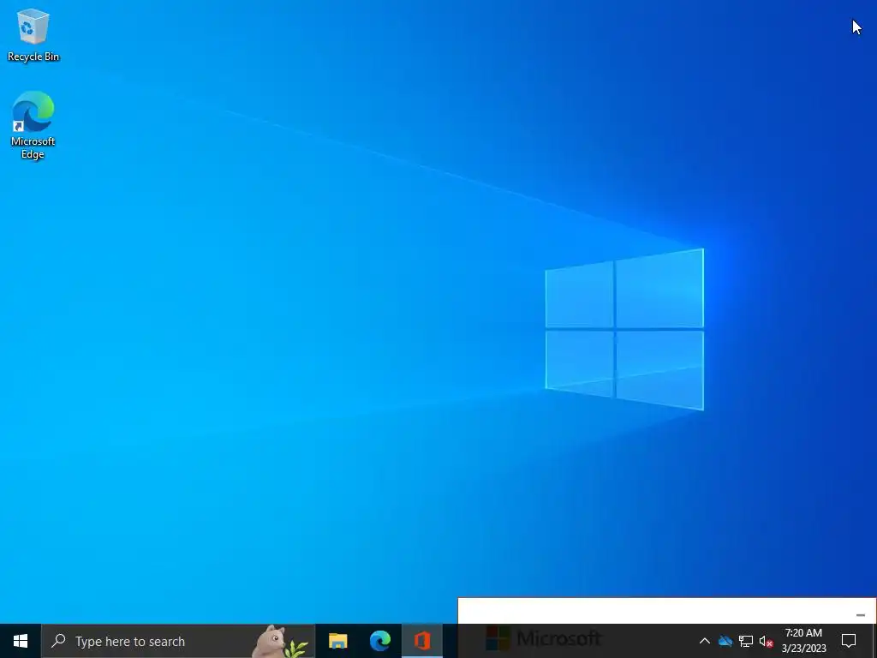
Task: Open the Office app on the taskbar
Action: click(x=422, y=641)
